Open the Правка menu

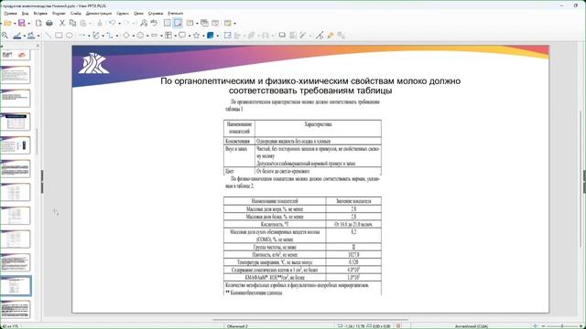click(10, 13)
